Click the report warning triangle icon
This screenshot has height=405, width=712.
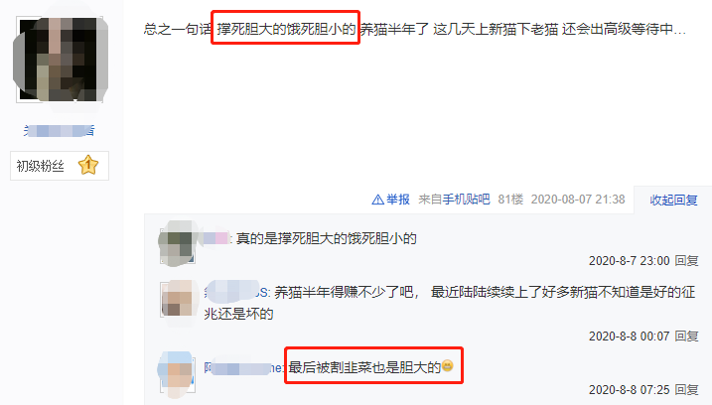click(377, 200)
